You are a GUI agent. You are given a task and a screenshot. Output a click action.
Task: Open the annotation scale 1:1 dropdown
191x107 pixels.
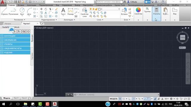[167, 99]
